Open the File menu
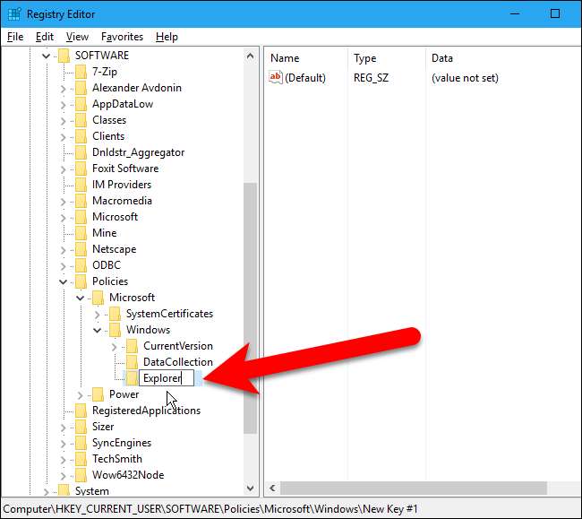Viewport: 582px width, 519px height. (15, 37)
